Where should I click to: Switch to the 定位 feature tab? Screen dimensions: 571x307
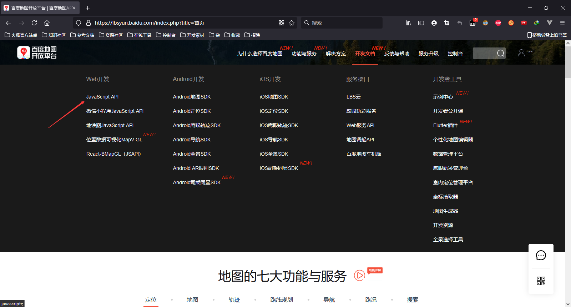click(x=151, y=300)
